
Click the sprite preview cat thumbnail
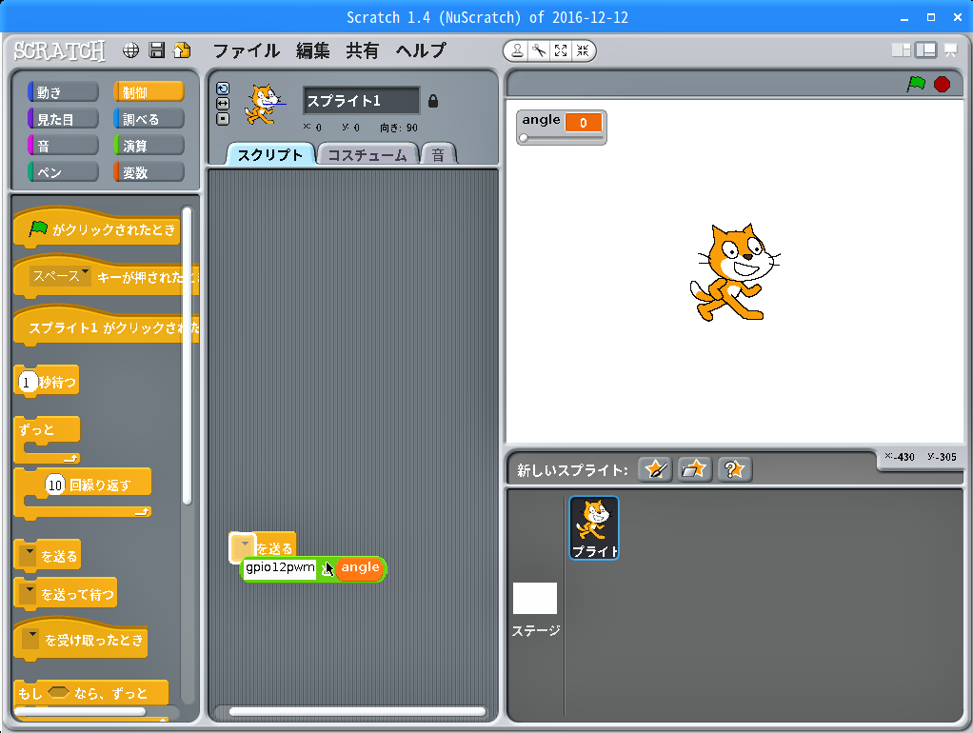click(x=265, y=105)
